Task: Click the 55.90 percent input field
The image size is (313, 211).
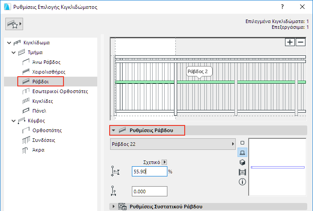Action: point(150,172)
